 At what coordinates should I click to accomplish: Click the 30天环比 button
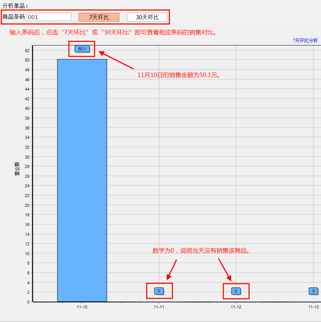point(147,17)
